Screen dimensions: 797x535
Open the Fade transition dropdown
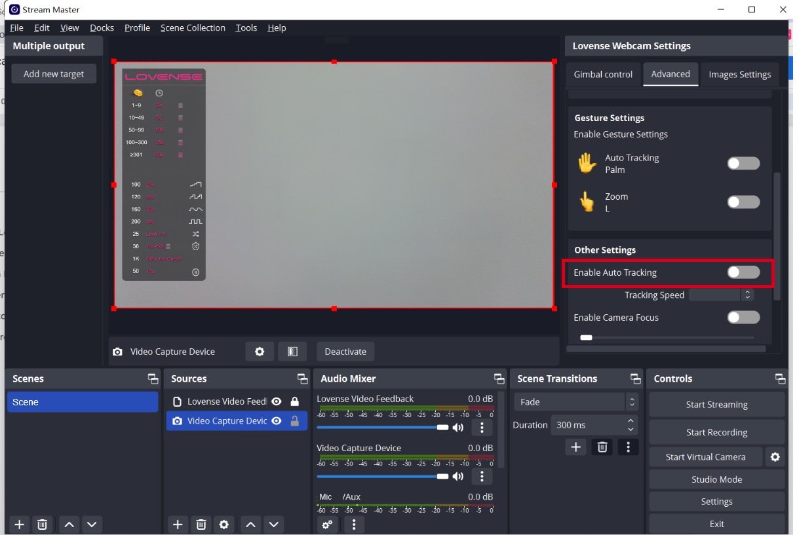click(x=575, y=402)
